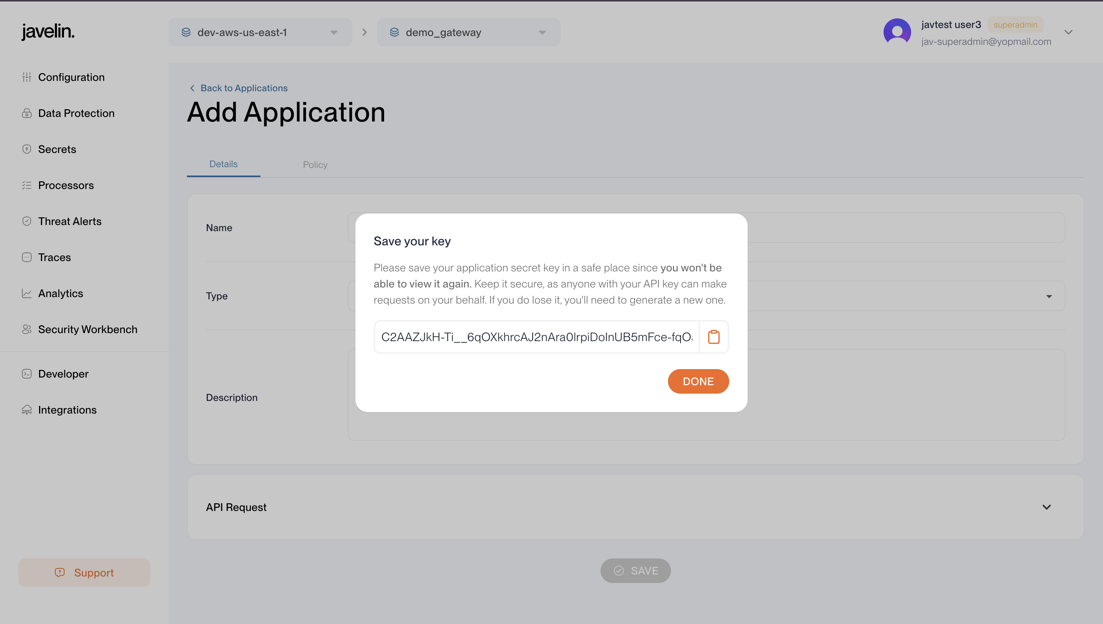Click the Secrets shield icon
Viewport: 1103px width, 624px height.
(26, 149)
